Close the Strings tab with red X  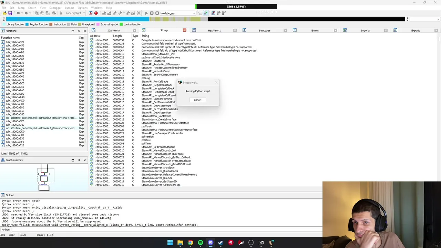(184, 30)
